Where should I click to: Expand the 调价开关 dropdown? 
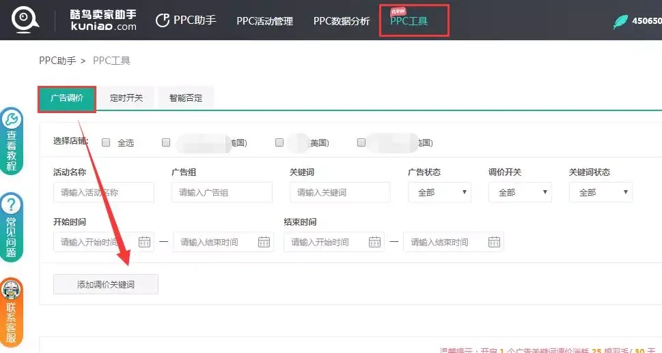click(520, 192)
